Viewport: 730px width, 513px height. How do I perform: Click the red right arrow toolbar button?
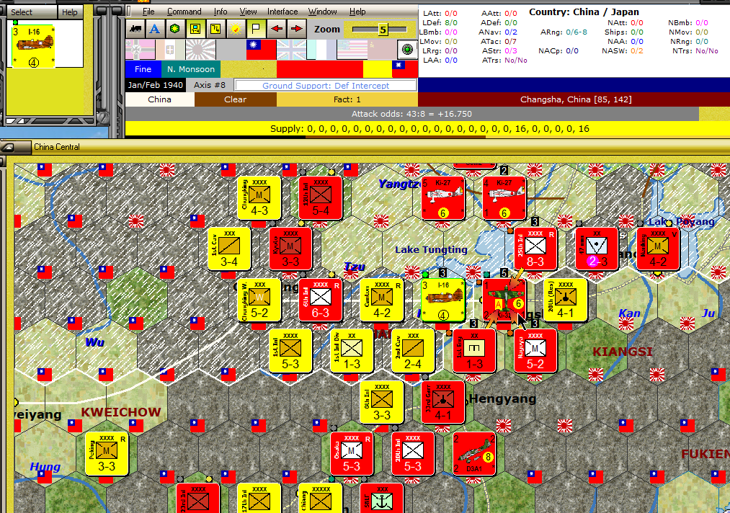click(x=297, y=29)
